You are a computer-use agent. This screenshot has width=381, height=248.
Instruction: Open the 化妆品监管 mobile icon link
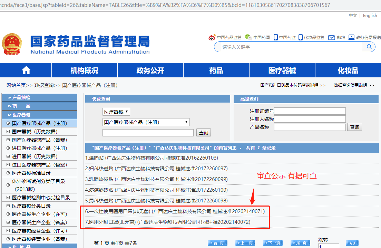click(301, 37)
